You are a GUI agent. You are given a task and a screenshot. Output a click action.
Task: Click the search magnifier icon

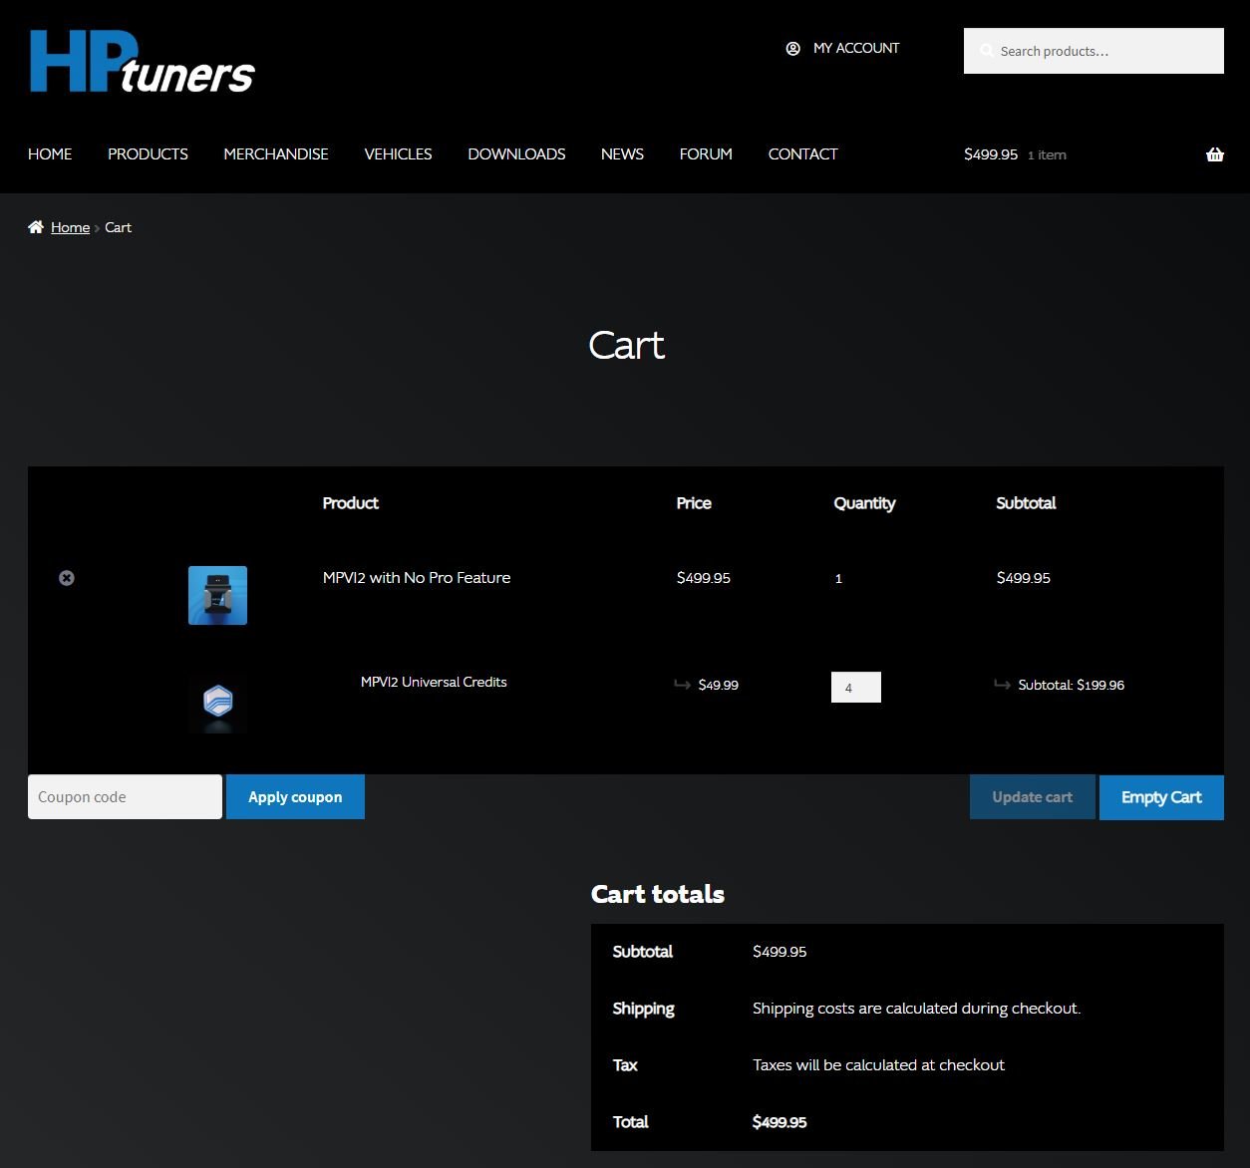point(986,51)
